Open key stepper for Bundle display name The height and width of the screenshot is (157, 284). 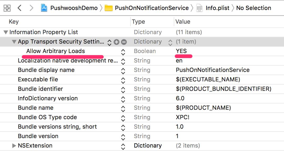[123, 71]
